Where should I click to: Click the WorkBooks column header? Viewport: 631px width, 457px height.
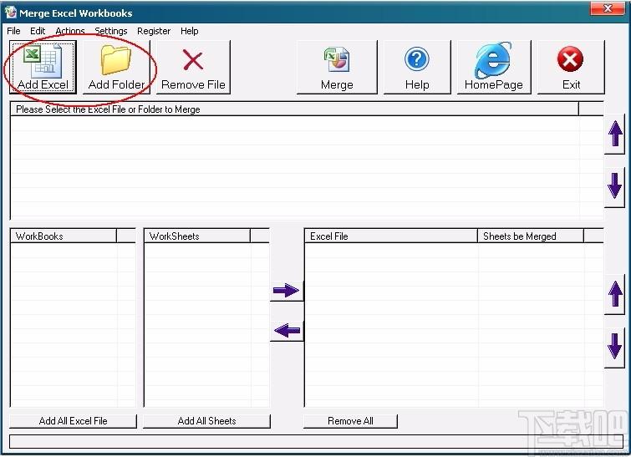coord(64,236)
